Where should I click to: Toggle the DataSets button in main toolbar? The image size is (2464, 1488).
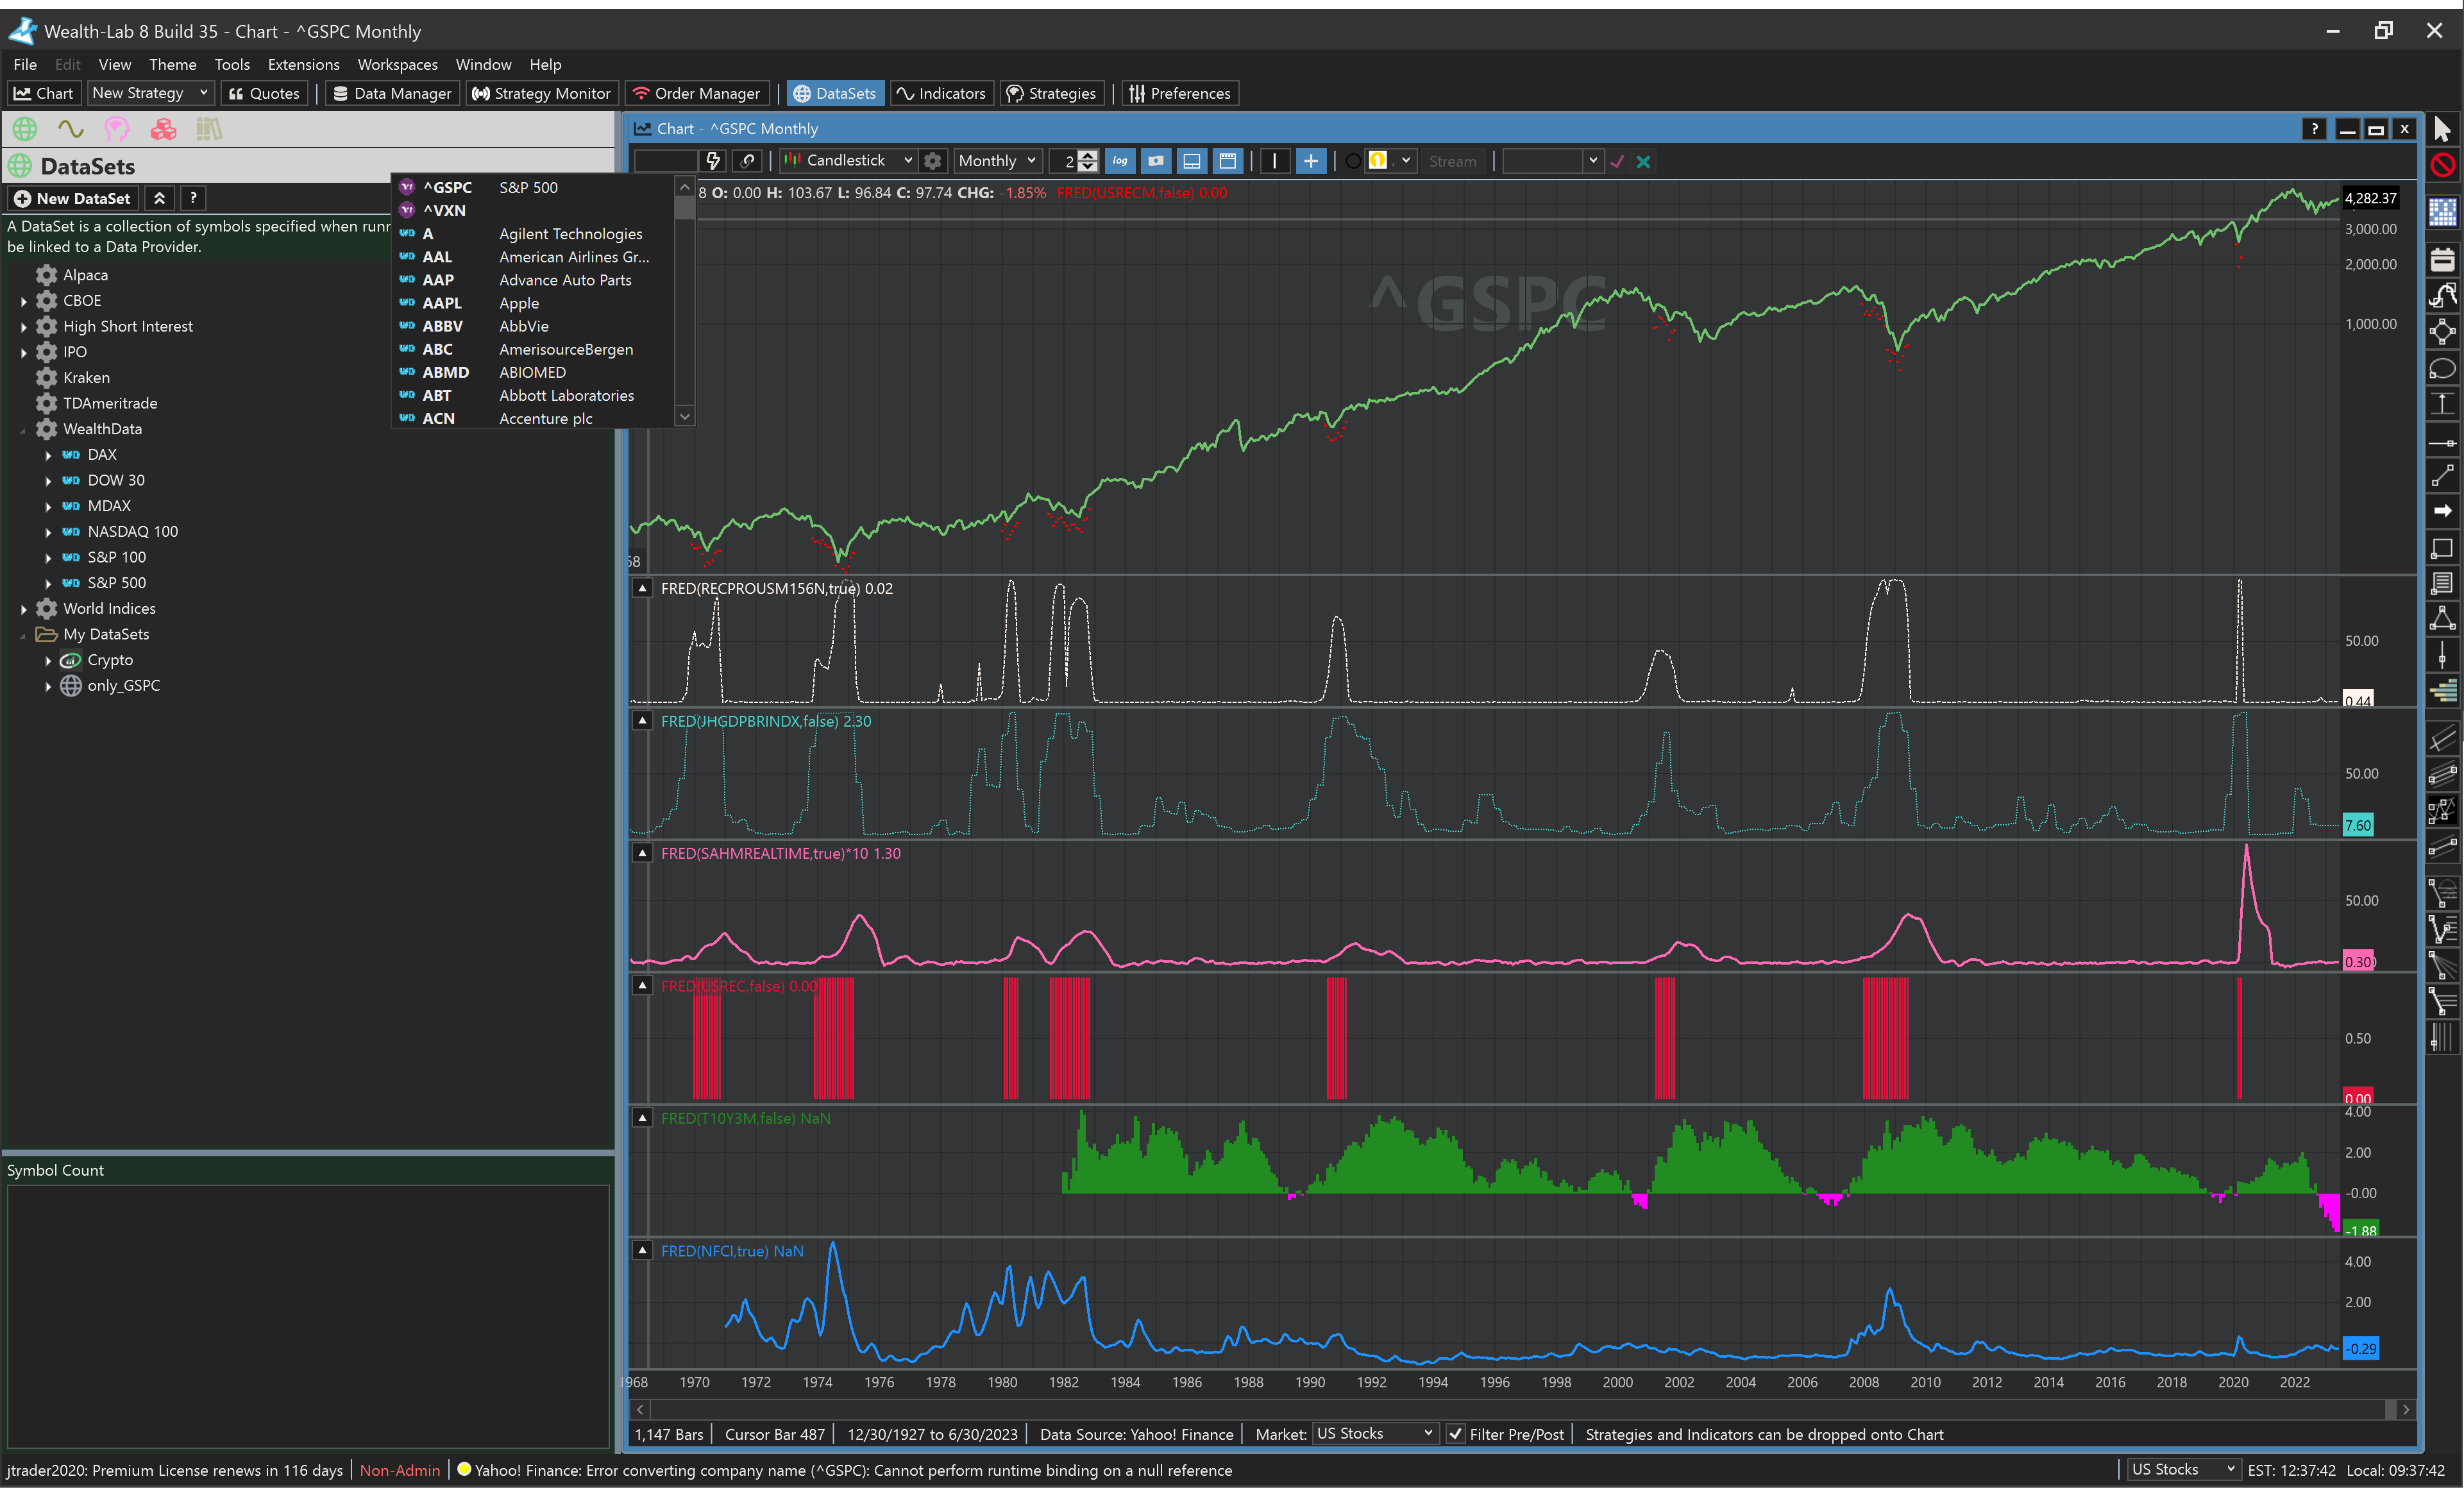(835, 93)
